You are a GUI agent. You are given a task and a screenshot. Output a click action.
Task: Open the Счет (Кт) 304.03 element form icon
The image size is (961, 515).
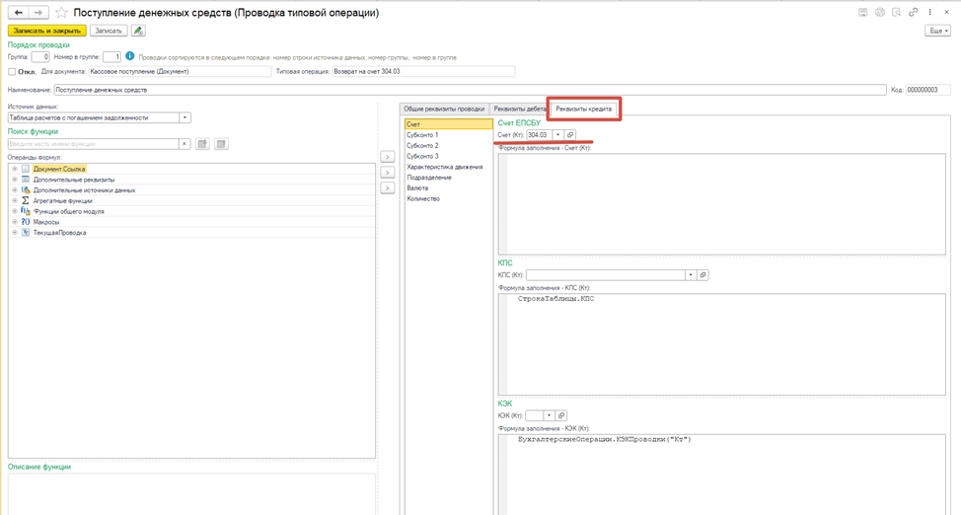point(570,135)
